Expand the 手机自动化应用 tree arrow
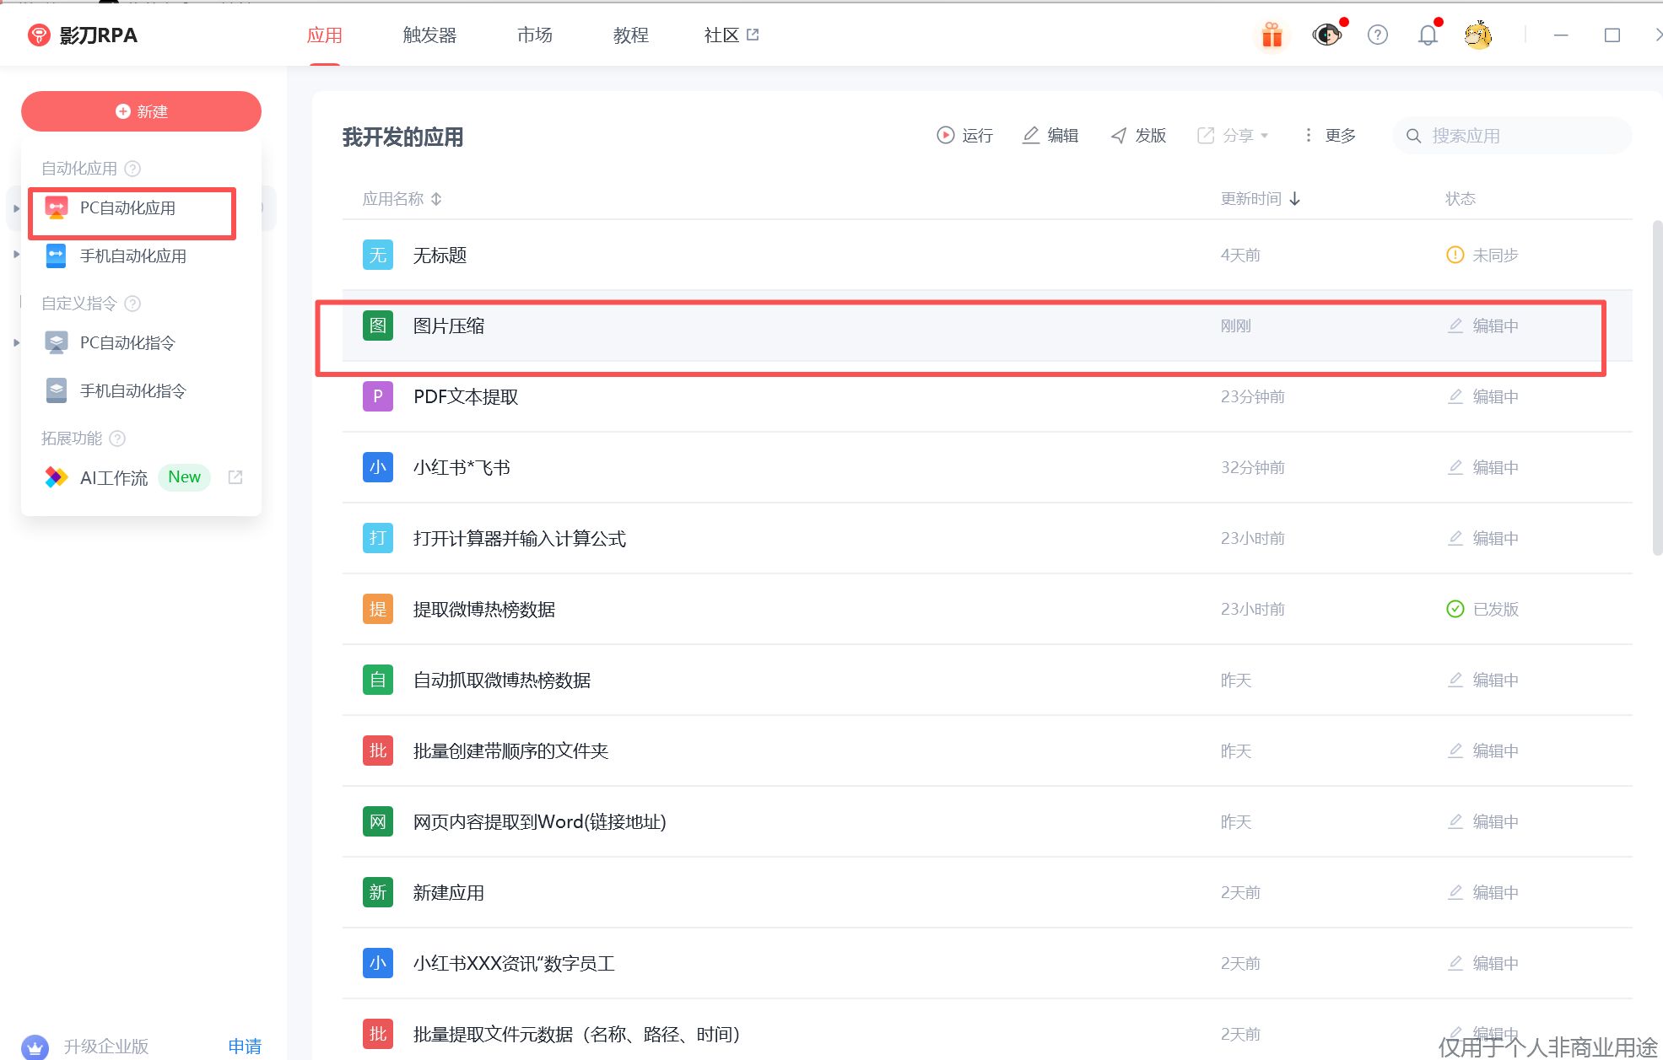The height and width of the screenshot is (1060, 1663). pyautogui.click(x=16, y=254)
